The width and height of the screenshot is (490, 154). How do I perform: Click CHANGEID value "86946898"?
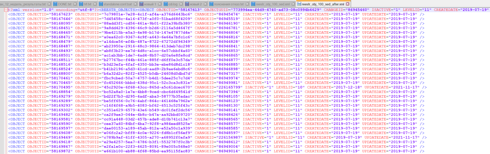(229, 69)
